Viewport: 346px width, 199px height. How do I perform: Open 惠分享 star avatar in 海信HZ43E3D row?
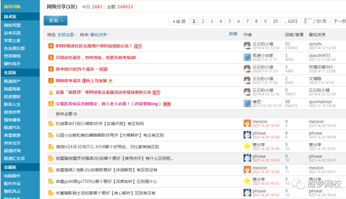coord(247,146)
